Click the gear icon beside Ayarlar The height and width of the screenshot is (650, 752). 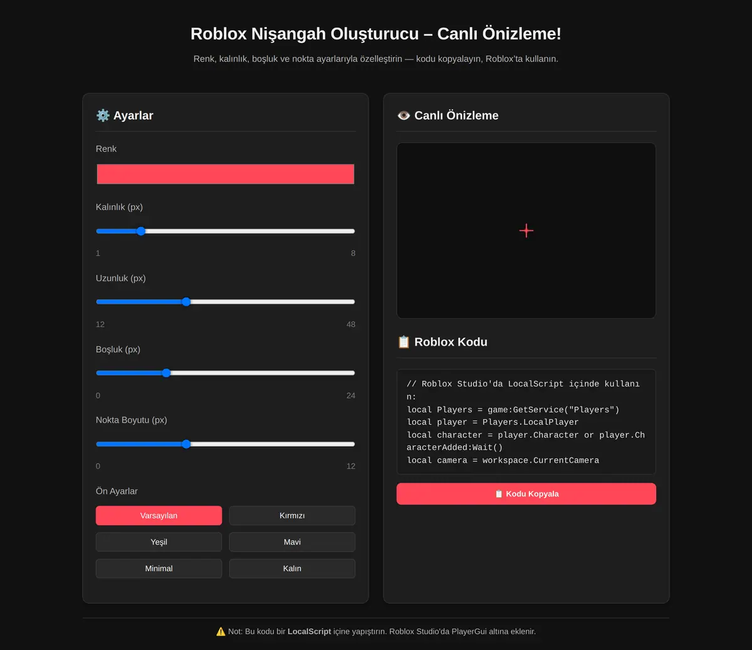103,115
